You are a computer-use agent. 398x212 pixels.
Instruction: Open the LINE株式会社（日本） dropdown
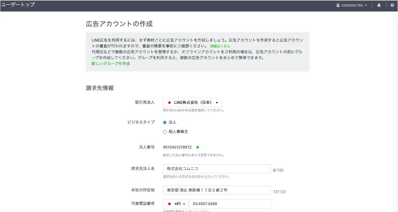tap(192, 102)
